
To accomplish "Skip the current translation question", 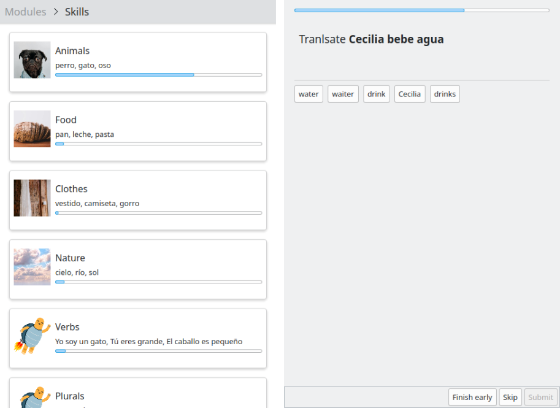I will coord(510,397).
